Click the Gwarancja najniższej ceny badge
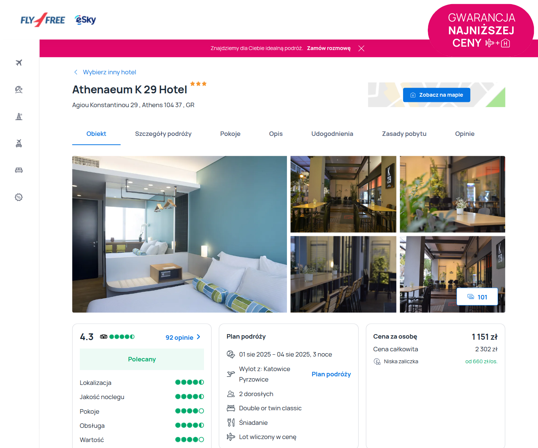The height and width of the screenshot is (448, 538). 481,30
